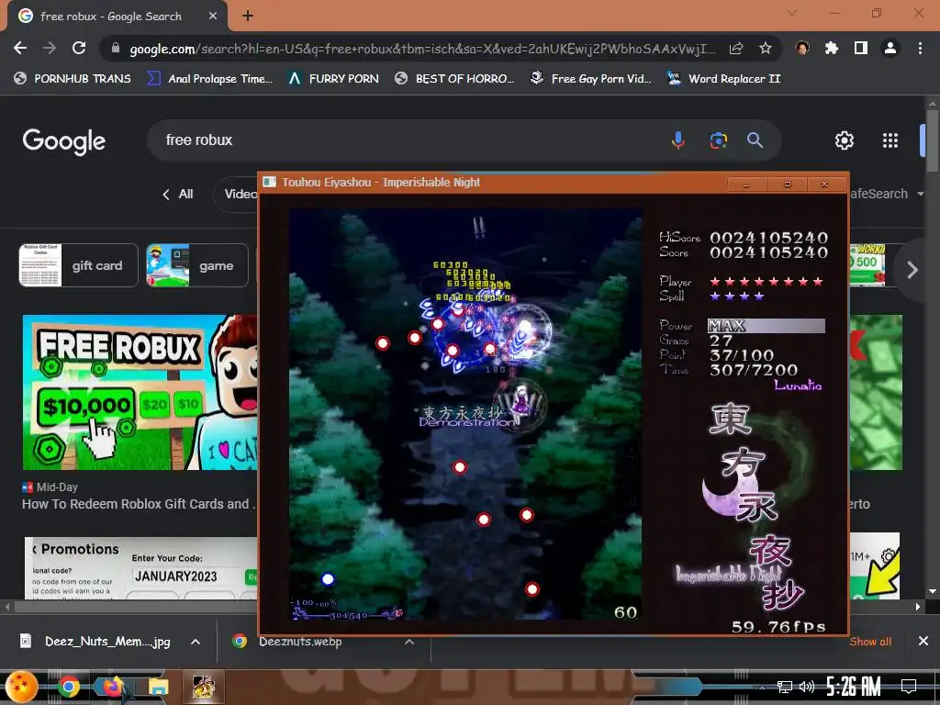Click the address bar URL
Viewport: 940px width, 705px height.
pyautogui.click(x=422, y=49)
